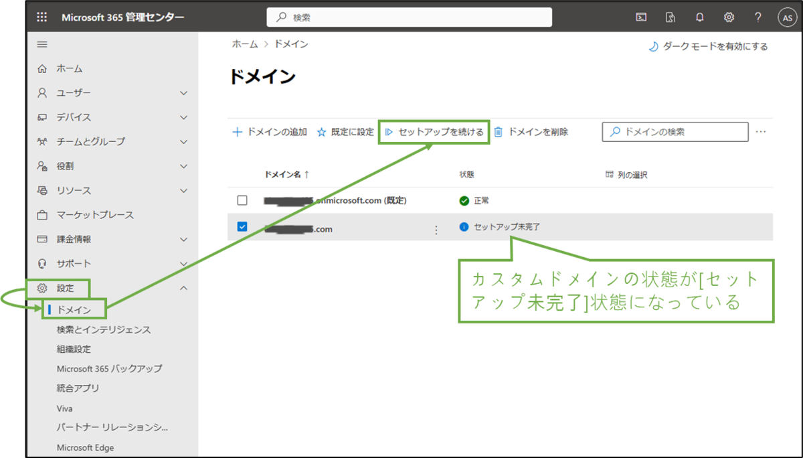Click the リソース icon in sidebar
Image resolution: width=803 pixels, height=458 pixels.
(42, 191)
